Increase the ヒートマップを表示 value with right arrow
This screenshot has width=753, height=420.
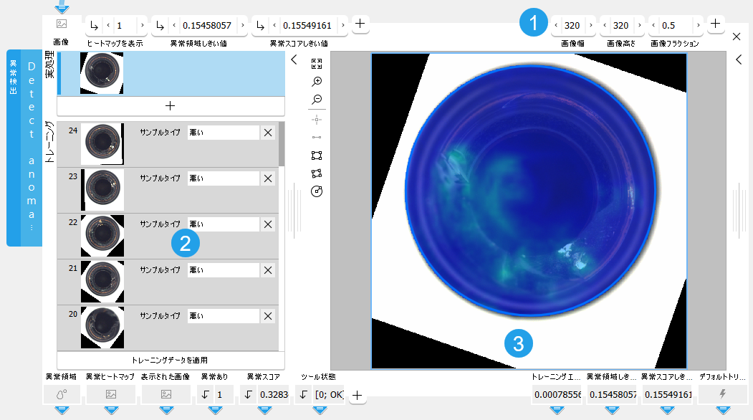point(143,26)
